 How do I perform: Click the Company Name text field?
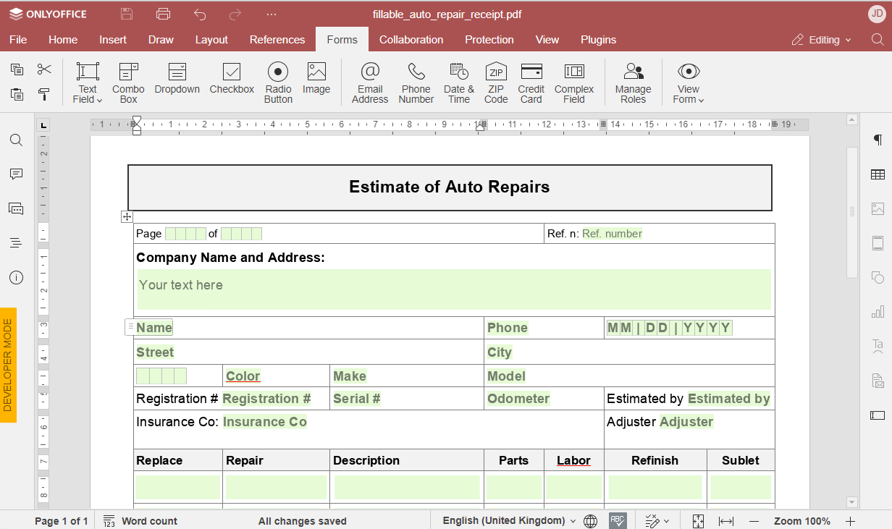(453, 289)
